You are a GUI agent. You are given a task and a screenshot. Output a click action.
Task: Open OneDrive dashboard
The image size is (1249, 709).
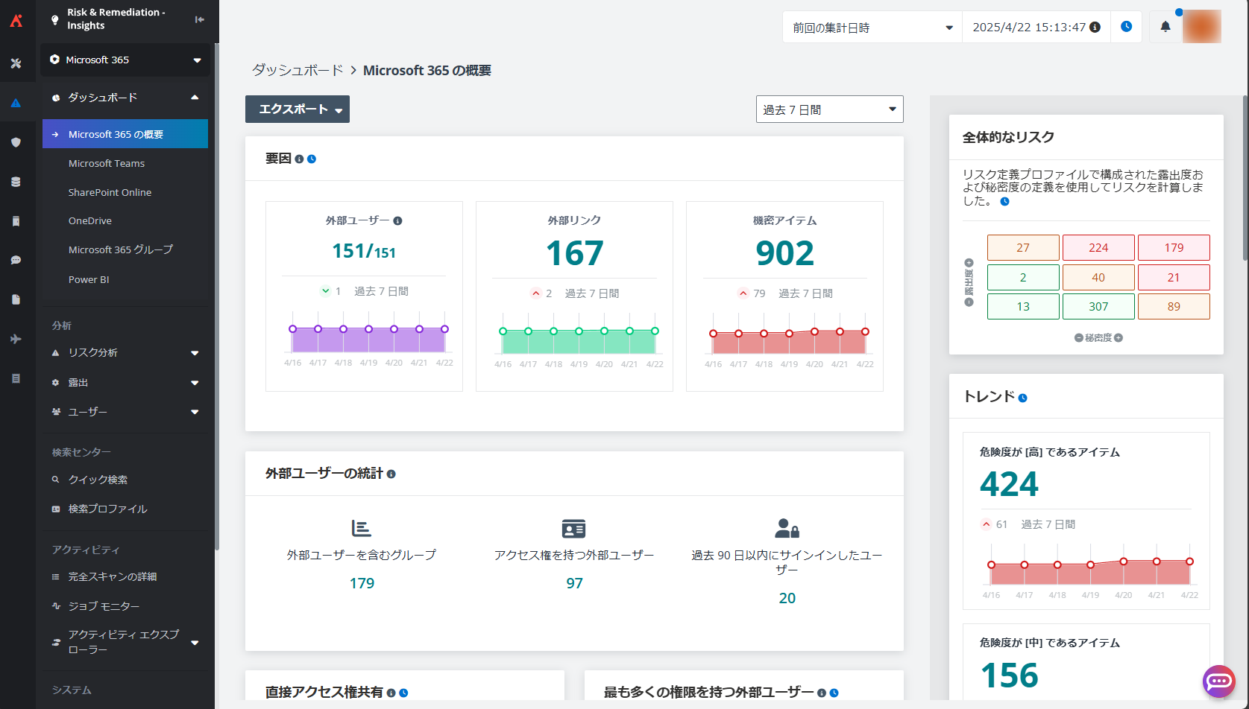point(90,220)
